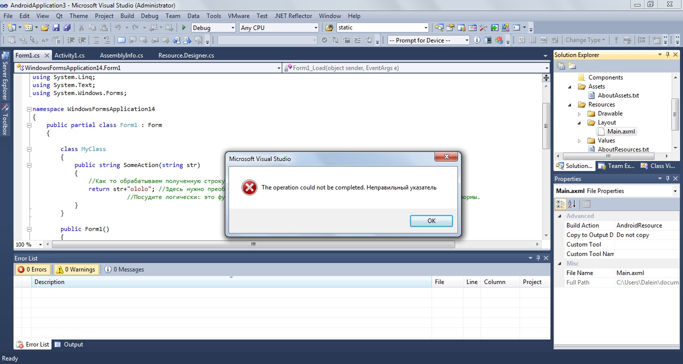
Task: Click the New Project toolbar icon
Action: 11,27
